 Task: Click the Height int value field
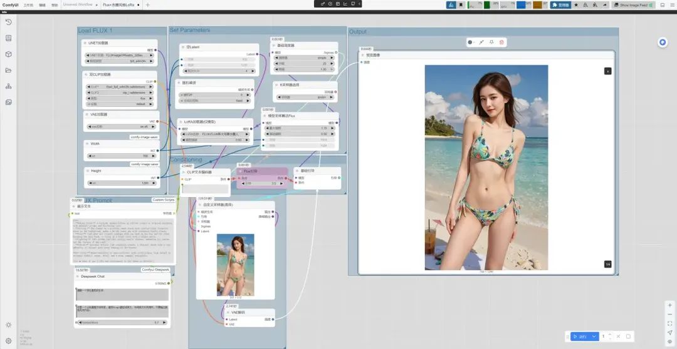[122, 183]
